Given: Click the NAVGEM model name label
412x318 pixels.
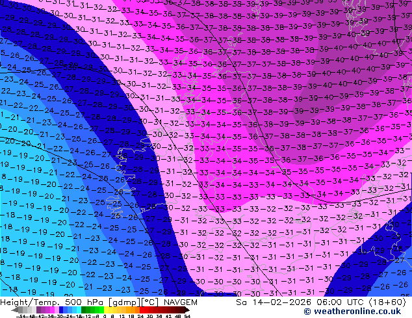Looking at the screenshot, I should click(181, 302).
